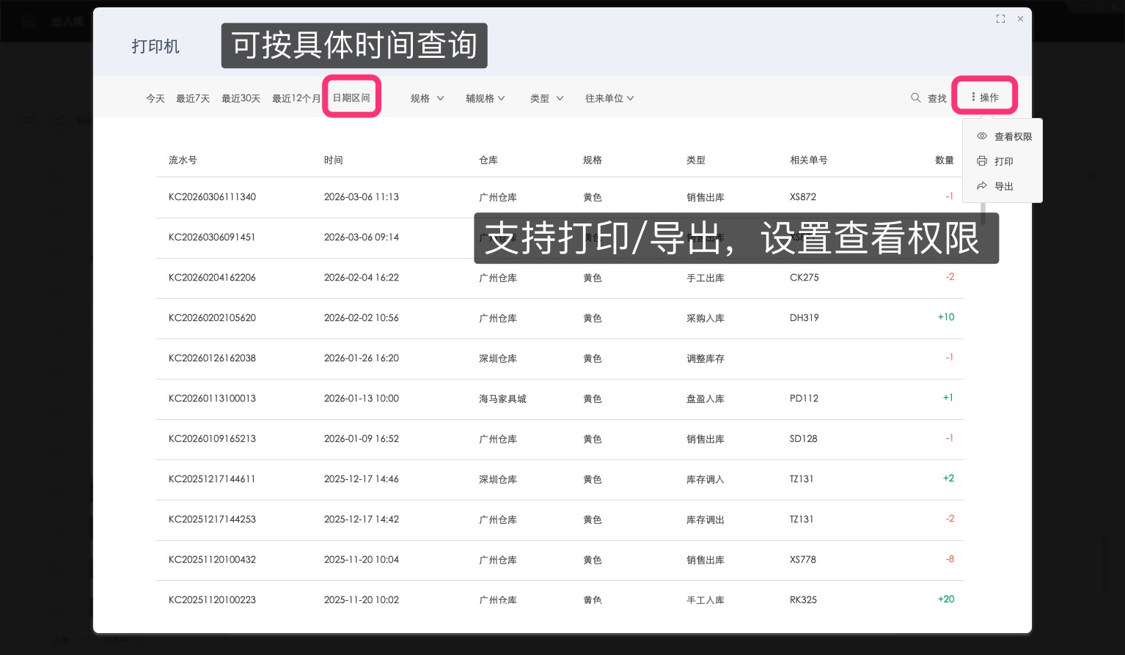Expand the 打印机 dialog to fullscreen

[x=1000, y=18]
